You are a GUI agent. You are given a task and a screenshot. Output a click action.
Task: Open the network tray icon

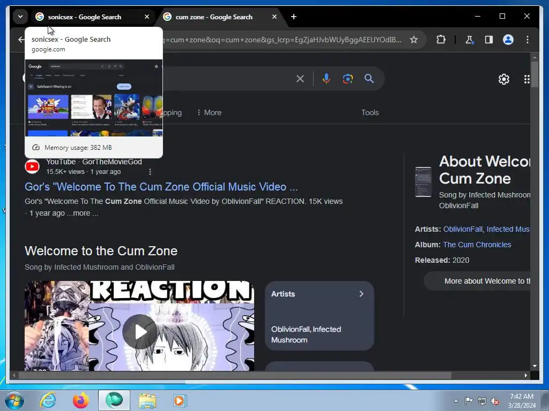(482, 401)
